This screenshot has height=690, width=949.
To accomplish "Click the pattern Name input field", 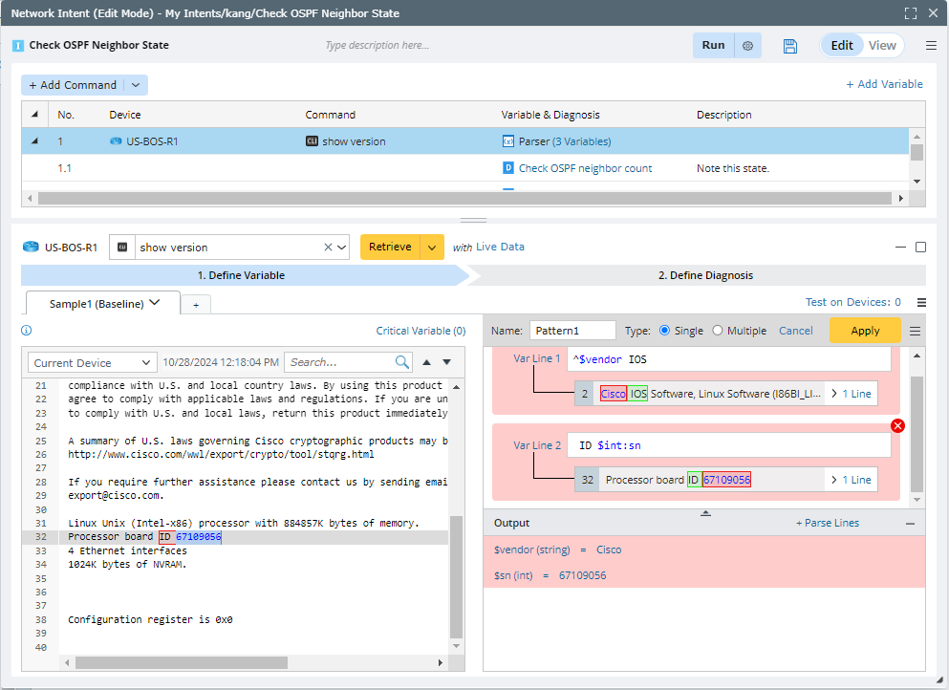I will click(572, 331).
